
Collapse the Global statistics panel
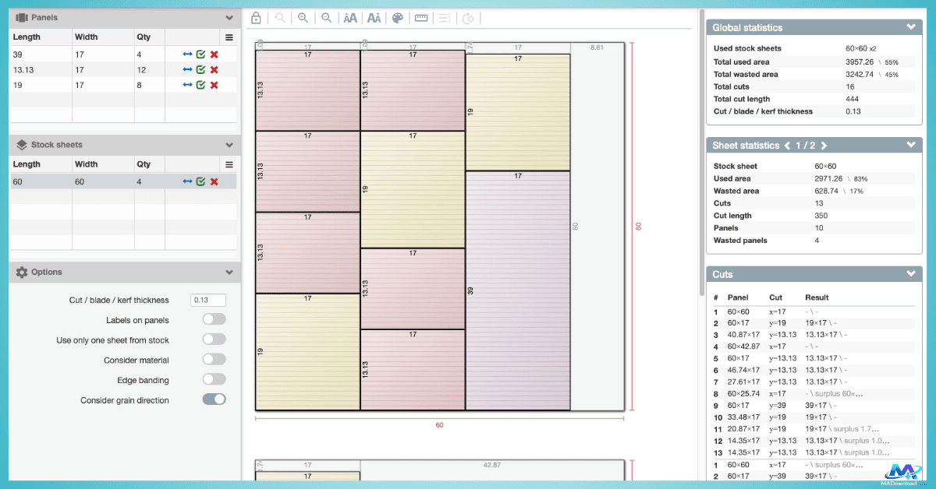tap(911, 27)
